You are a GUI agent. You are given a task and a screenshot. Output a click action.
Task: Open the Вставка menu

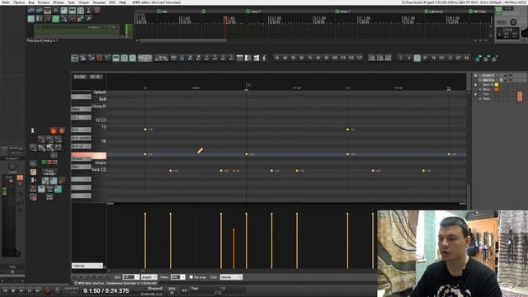tap(44, 2)
